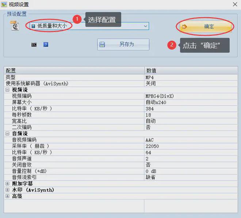
Task: Click the 配置 column header
Action: 74,70
